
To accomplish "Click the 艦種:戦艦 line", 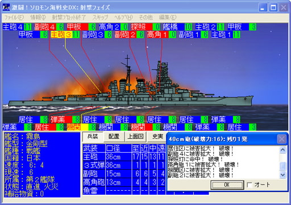I will pos(23,151).
